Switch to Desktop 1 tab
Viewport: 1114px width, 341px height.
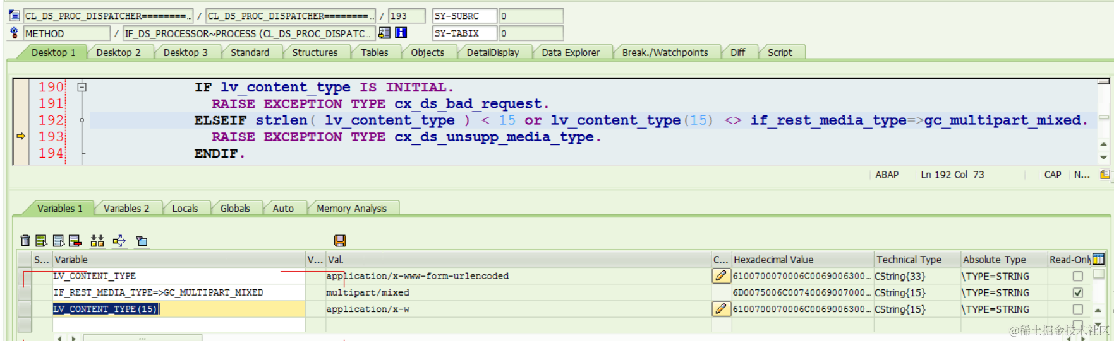tap(54, 52)
